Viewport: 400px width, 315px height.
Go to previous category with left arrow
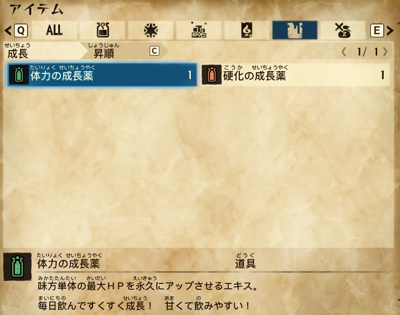(8, 31)
